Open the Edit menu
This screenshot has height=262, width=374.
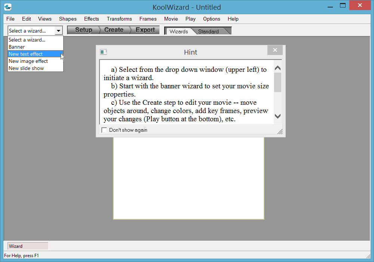pos(27,19)
